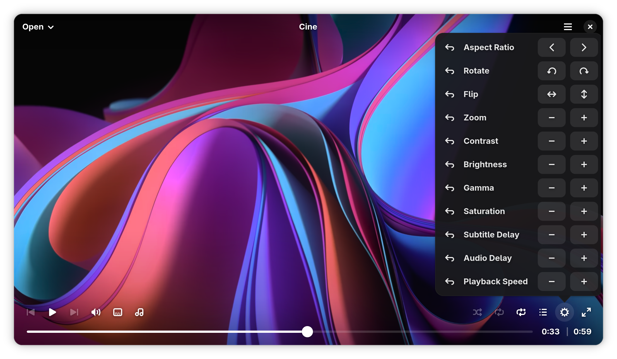The image size is (617, 359).
Task: Click the volume speaker icon
Action: coord(96,312)
